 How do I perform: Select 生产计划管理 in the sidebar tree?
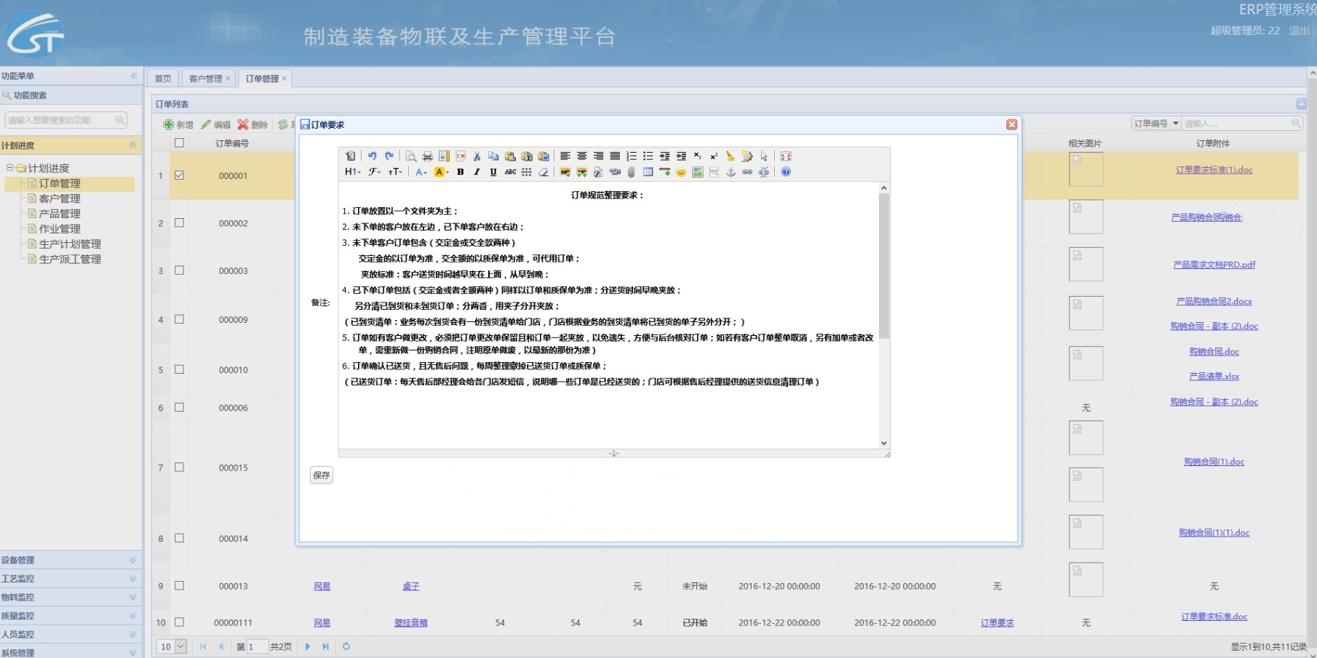click(70, 244)
